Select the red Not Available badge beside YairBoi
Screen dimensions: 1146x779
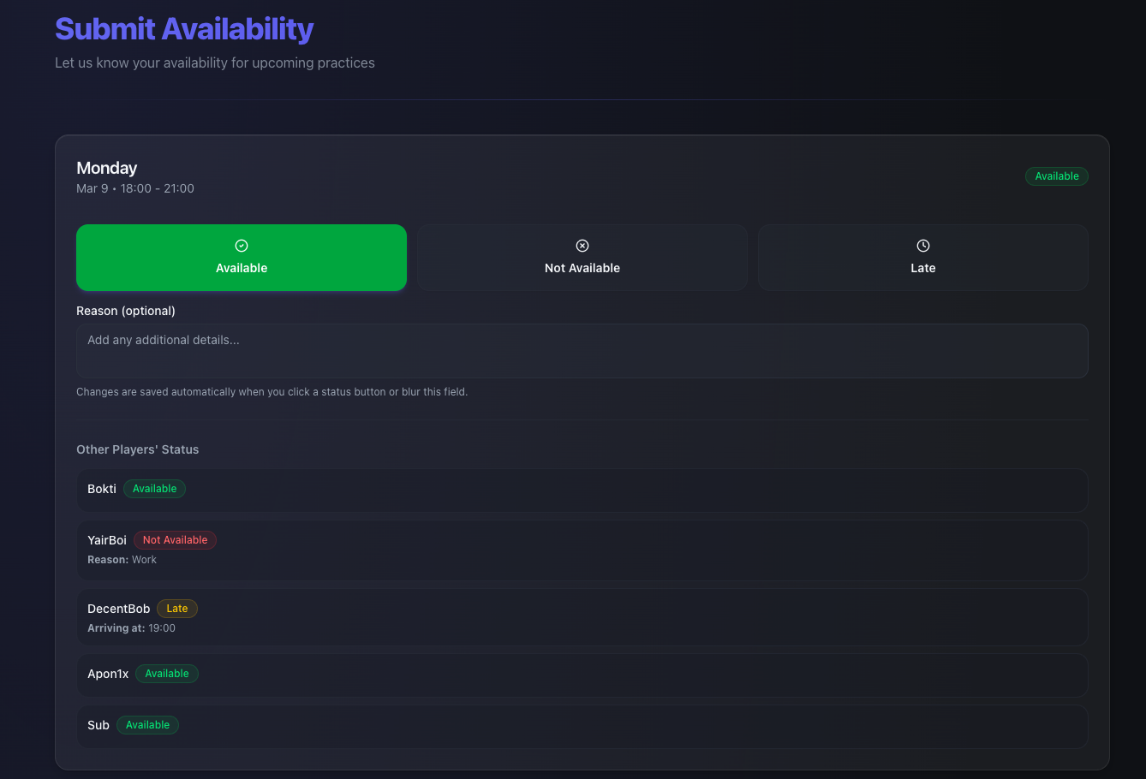coord(175,539)
